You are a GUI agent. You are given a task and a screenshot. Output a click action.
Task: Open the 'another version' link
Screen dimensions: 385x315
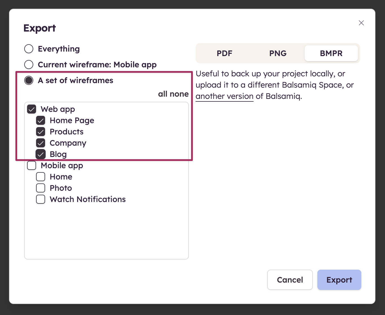click(x=224, y=96)
